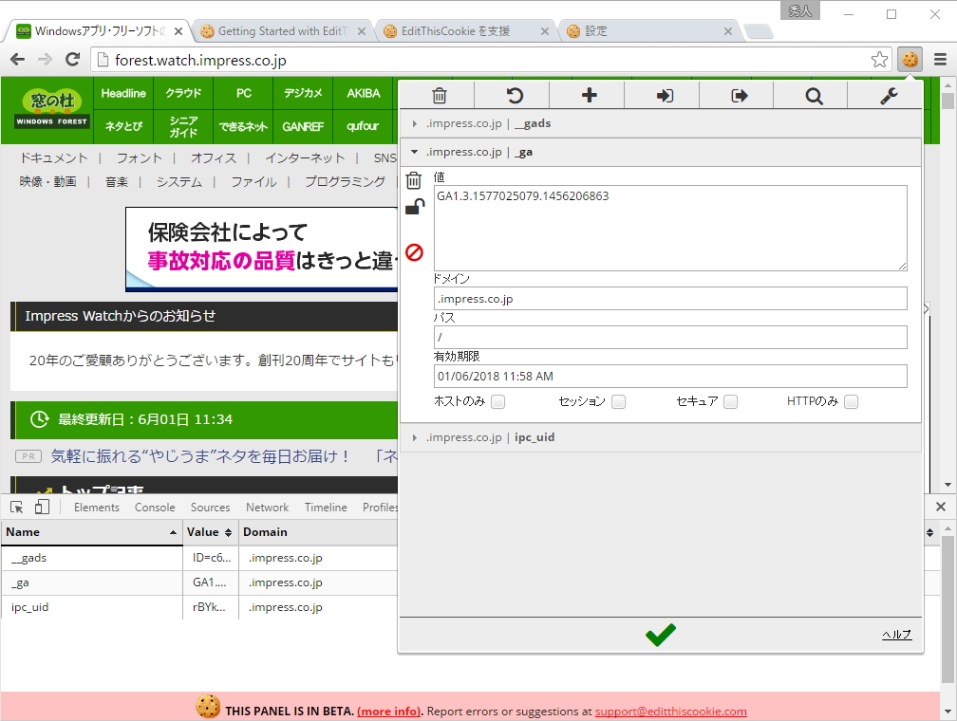The image size is (957, 721).
Task: Open the cookie search magnifier icon
Action: click(x=814, y=96)
